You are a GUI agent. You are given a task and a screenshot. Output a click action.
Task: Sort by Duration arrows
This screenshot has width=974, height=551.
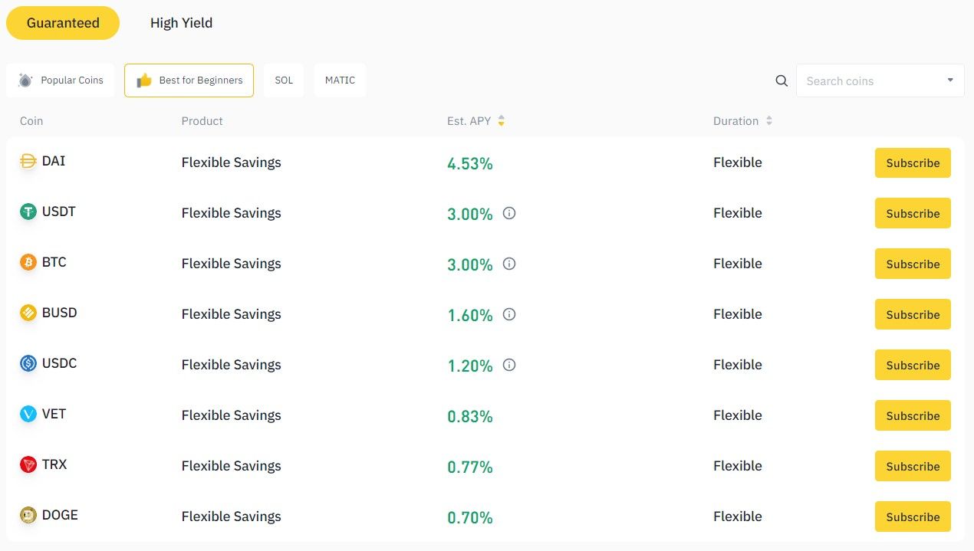click(x=768, y=121)
